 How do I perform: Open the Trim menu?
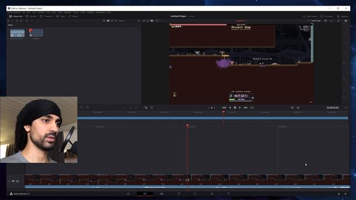point(34,12)
